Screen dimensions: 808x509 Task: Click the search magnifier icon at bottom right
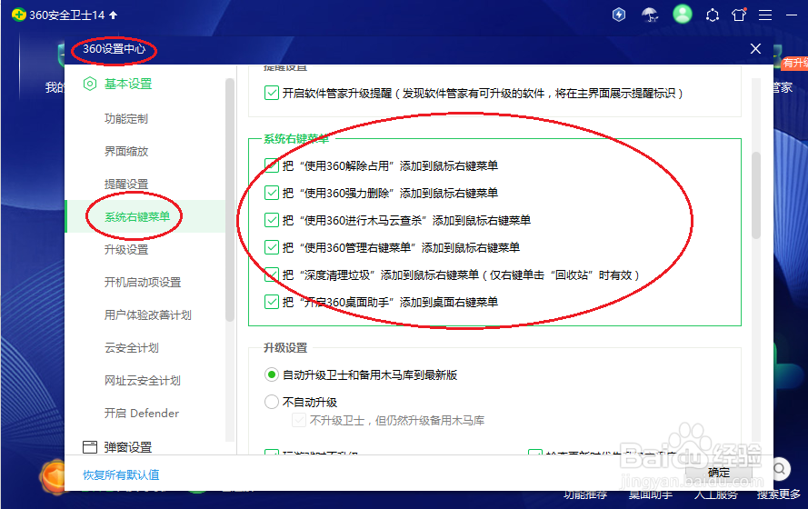(x=779, y=469)
